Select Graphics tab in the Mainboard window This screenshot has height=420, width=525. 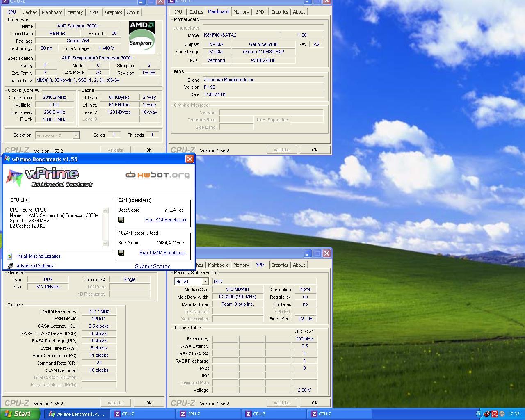coord(280,12)
